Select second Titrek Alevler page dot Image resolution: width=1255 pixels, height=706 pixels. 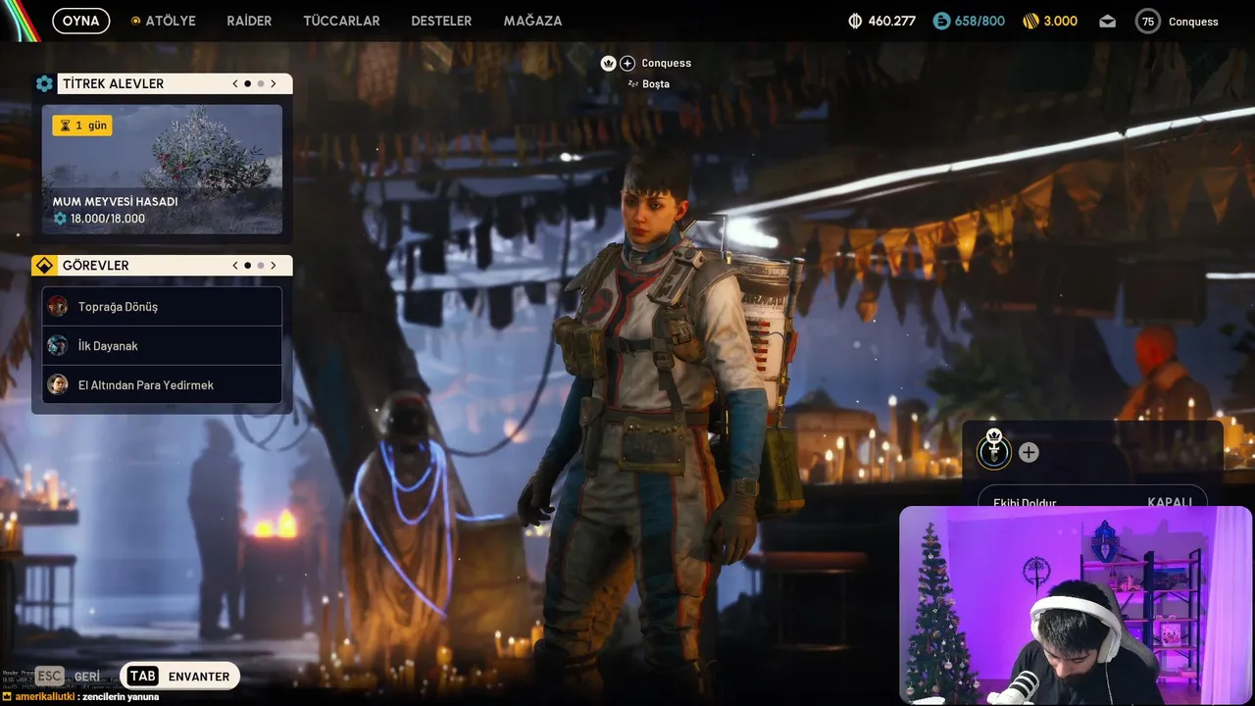click(x=260, y=83)
